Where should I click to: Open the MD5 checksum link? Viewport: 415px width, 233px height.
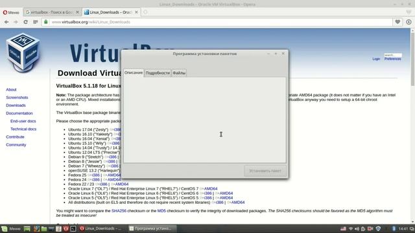(161, 211)
